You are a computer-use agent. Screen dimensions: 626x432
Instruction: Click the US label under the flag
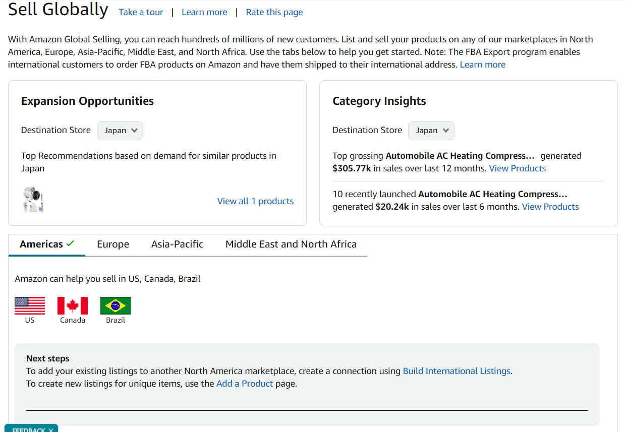click(30, 320)
